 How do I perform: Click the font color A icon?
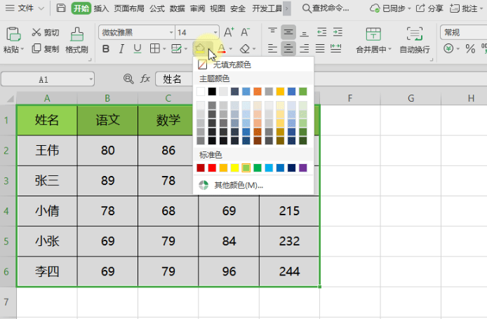(221, 48)
